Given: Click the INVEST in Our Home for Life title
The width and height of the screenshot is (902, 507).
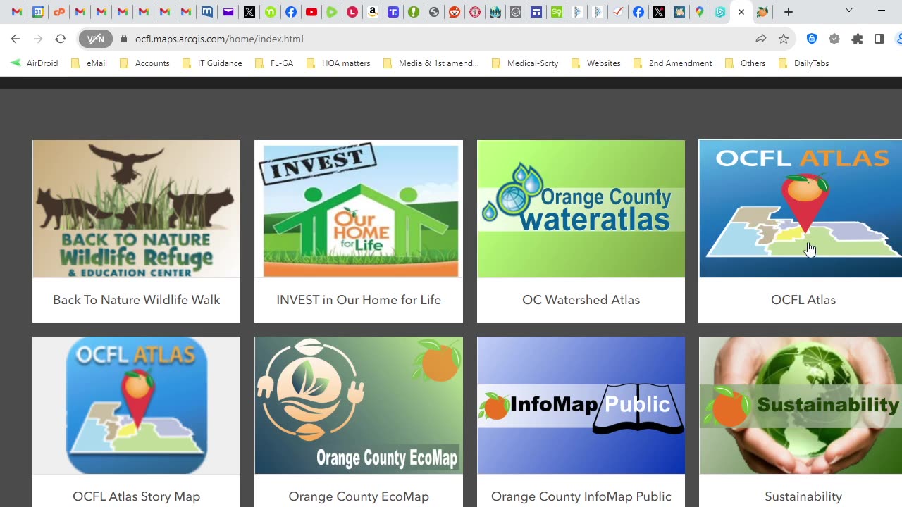Looking at the screenshot, I should (359, 300).
